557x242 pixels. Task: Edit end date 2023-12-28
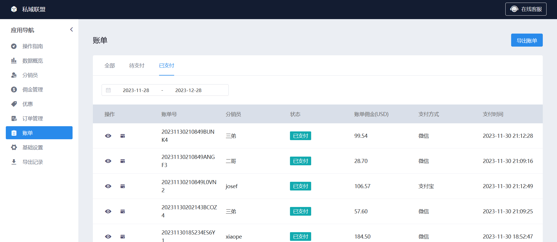(x=188, y=90)
